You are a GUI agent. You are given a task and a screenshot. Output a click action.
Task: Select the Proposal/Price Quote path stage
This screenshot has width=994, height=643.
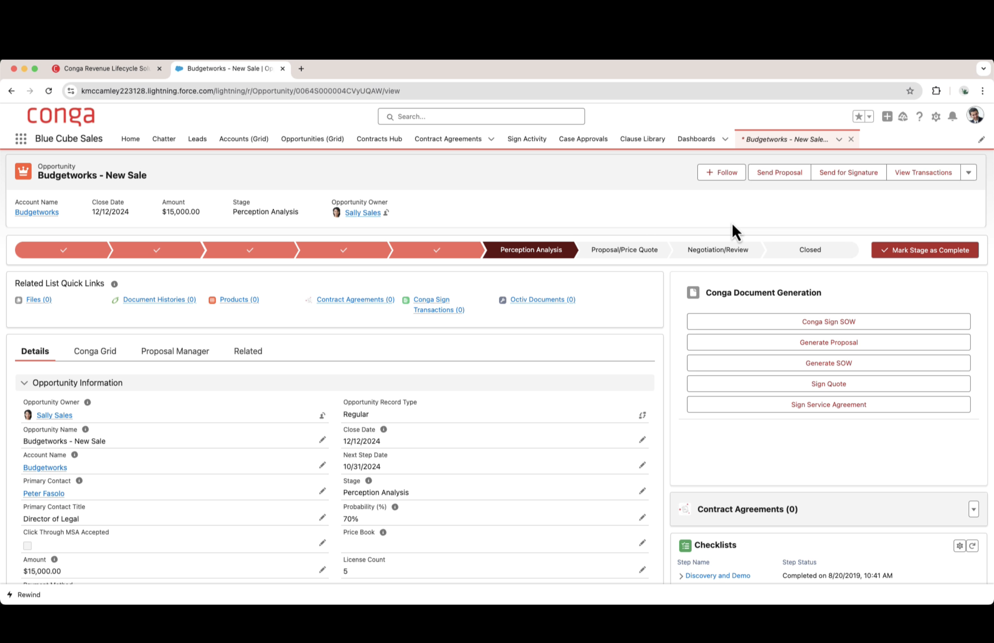[x=624, y=250]
